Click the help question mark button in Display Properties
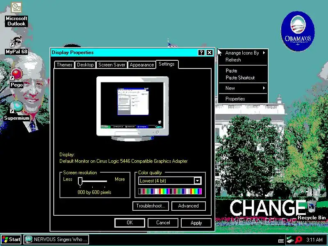 coord(201,52)
